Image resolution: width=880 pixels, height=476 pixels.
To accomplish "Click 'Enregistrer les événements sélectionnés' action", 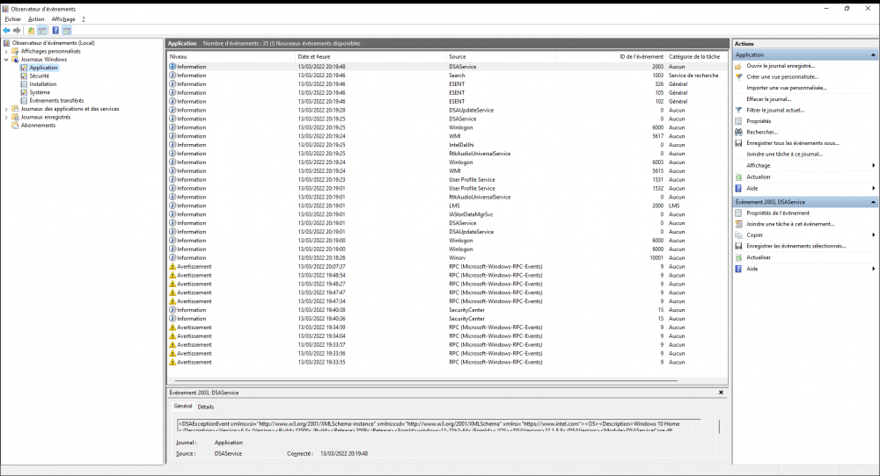I will pos(796,246).
